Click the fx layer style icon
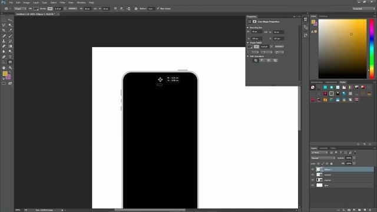 (343, 210)
